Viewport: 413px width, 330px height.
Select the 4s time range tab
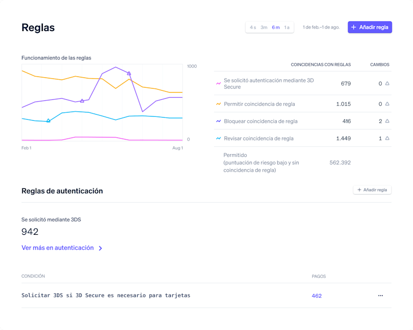(252, 28)
